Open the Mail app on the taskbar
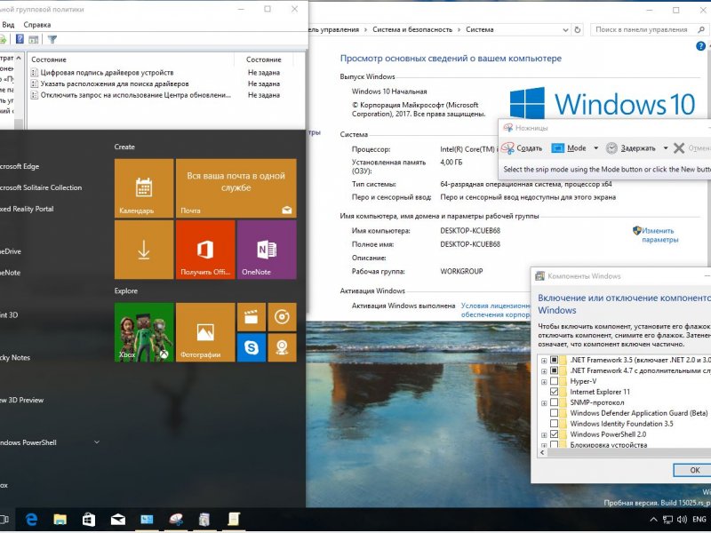 [x=118, y=520]
